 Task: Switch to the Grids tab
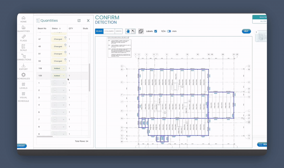118,31
